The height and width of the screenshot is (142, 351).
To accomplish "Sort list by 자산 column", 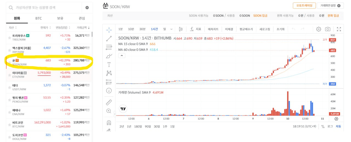I will pos(13,28).
